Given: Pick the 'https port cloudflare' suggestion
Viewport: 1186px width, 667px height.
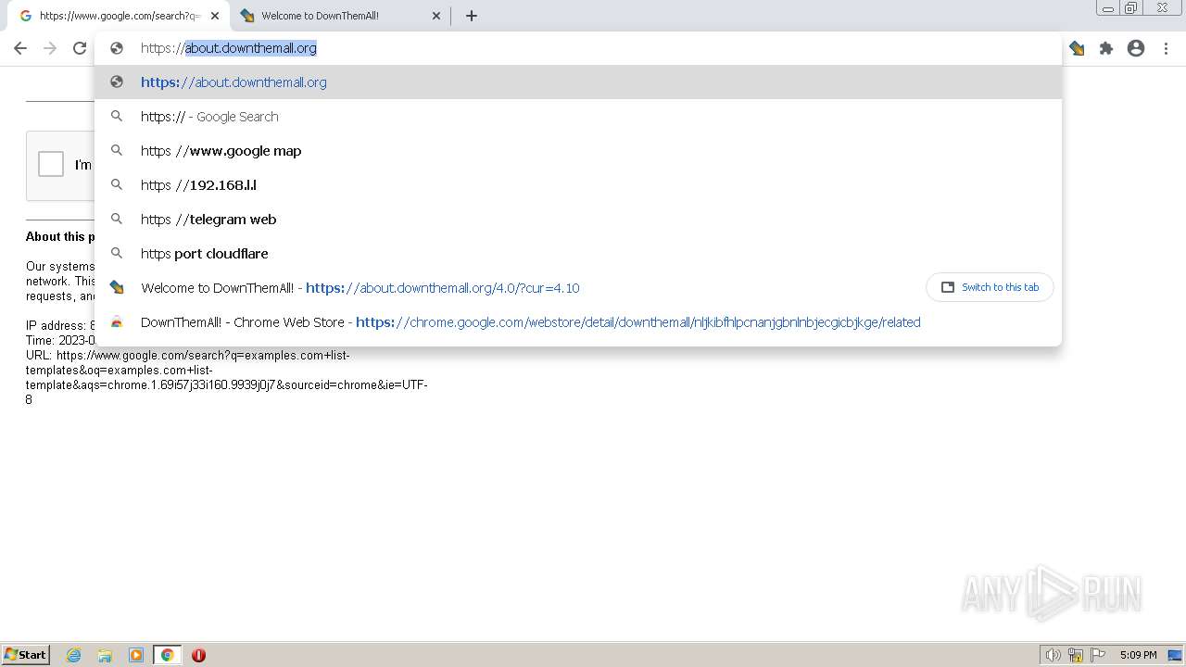Looking at the screenshot, I should [x=578, y=254].
